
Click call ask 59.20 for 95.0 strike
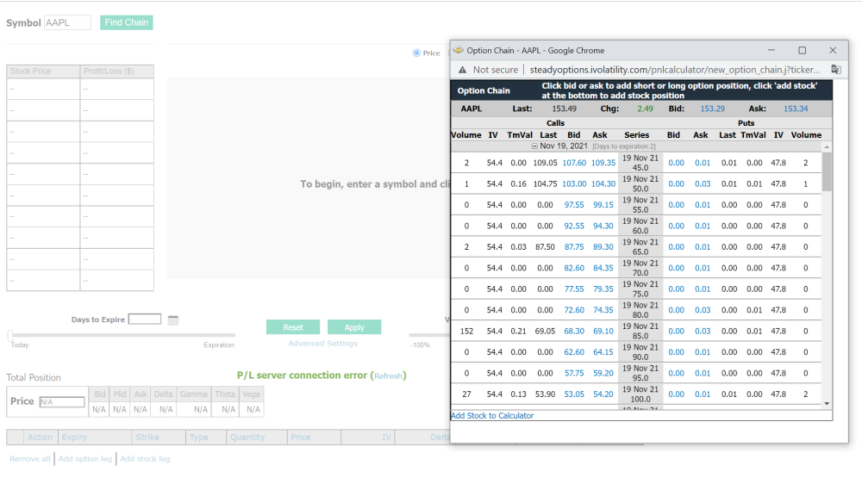pos(603,373)
